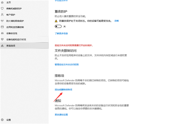Click the home icon beside 主页

pyautogui.click(x=2, y=3)
